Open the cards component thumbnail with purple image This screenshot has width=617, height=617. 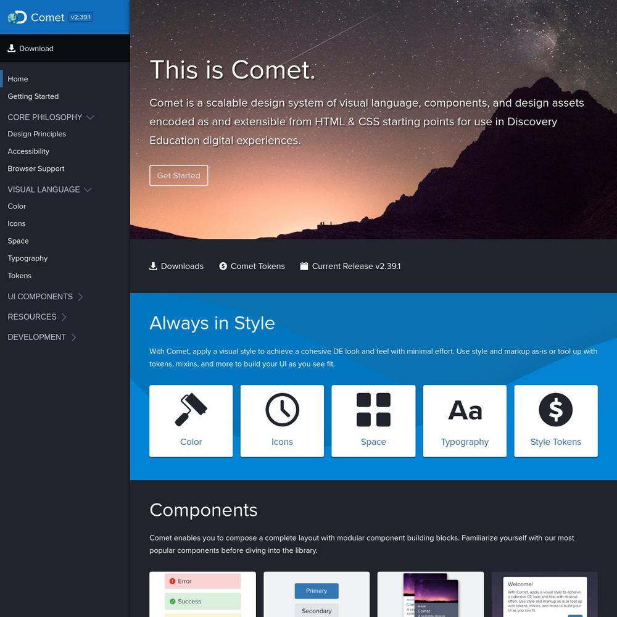[x=431, y=594]
